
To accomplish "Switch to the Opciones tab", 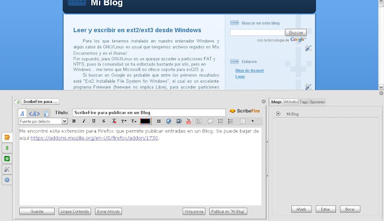I will click(x=317, y=102).
